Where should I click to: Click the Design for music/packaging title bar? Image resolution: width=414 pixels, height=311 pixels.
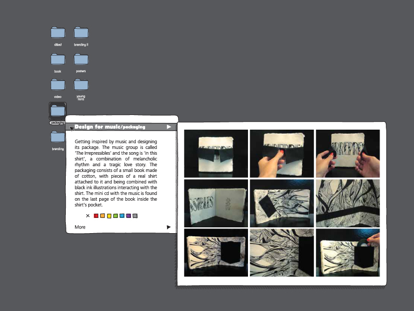(x=121, y=127)
